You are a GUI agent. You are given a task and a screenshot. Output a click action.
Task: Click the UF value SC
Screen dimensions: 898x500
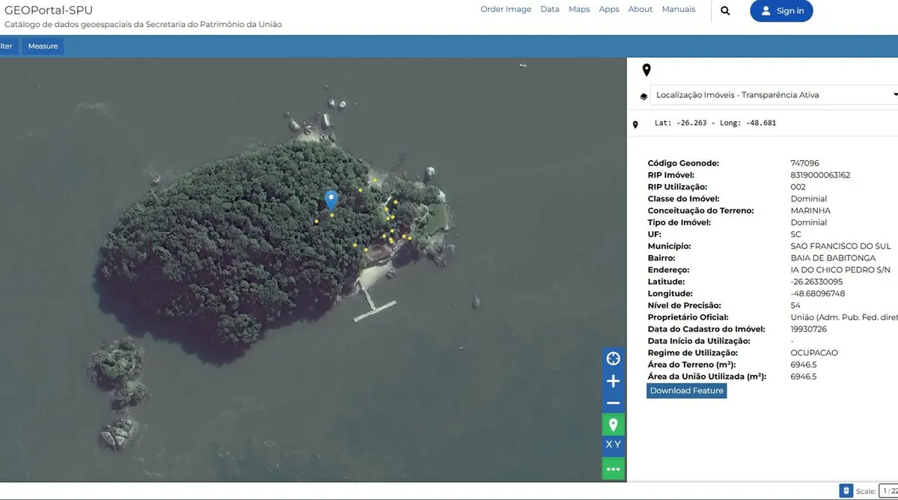click(795, 234)
